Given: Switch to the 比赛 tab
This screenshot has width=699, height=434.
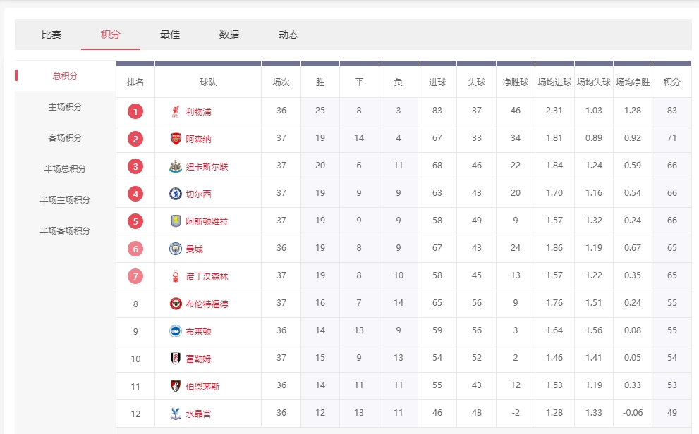Looking at the screenshot, I should pos(51,35).
